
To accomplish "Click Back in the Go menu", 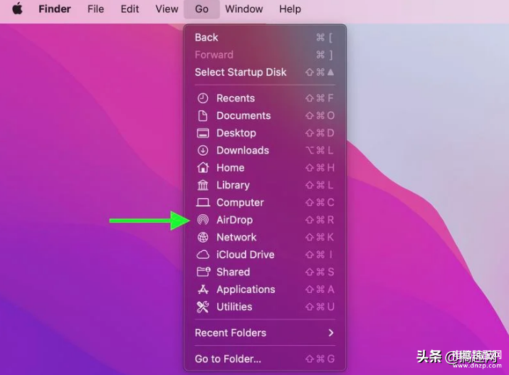I will [206, 37].
